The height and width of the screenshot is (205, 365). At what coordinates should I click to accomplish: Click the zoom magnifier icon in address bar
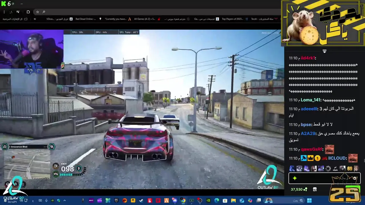pos(44,12)
